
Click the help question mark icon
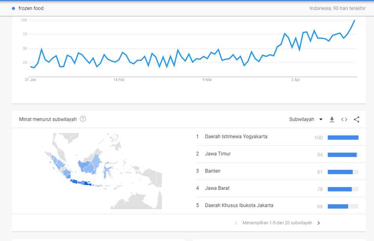(x=83, y=119)
